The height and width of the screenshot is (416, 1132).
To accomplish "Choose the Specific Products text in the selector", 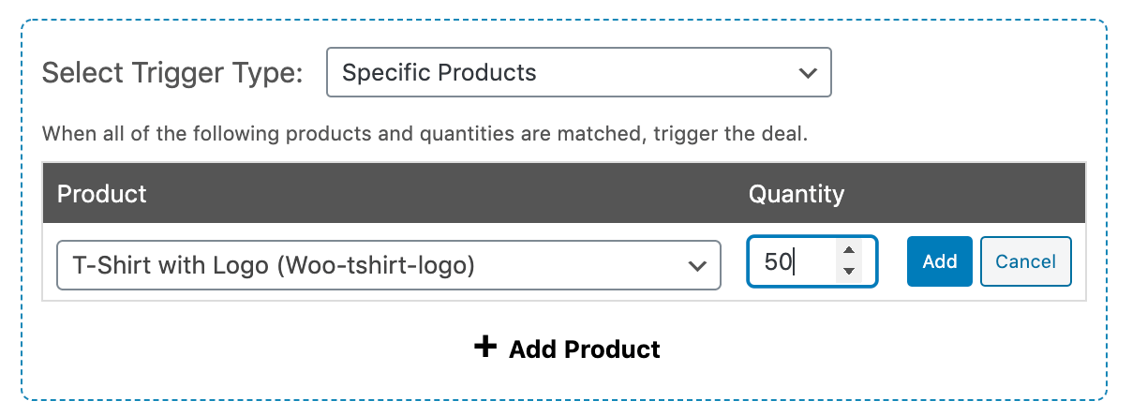I will [439, 72].
